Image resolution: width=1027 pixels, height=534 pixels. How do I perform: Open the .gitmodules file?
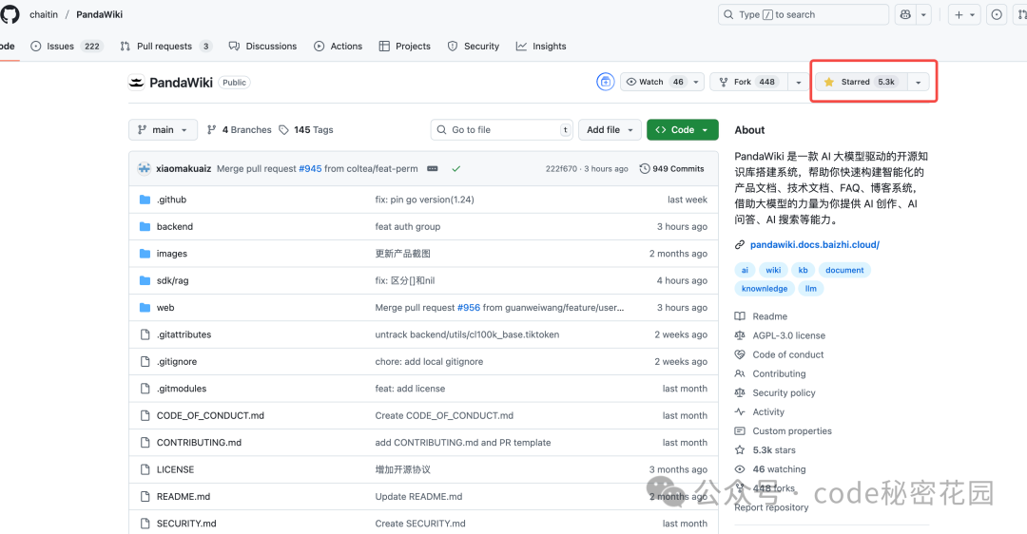(x=182, y=388)
